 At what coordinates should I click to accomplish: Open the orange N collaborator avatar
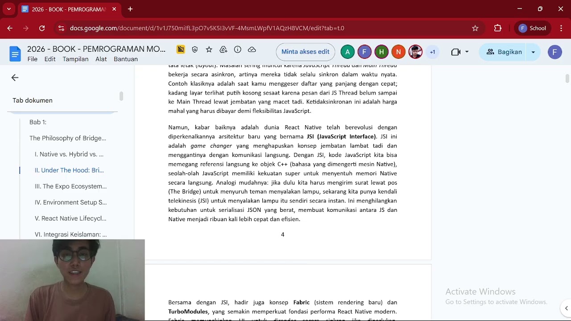coord(398,52)
